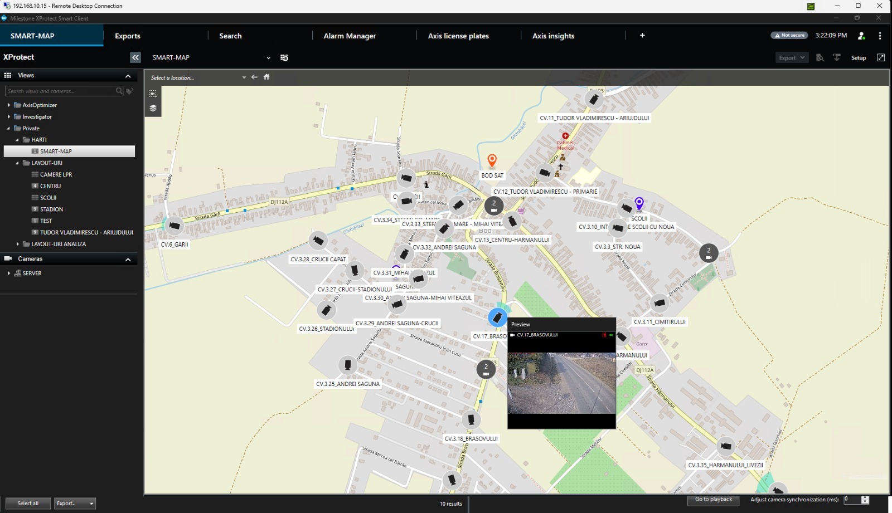
Task: Click the home icon in map toolbar
Action: point(266,77)
